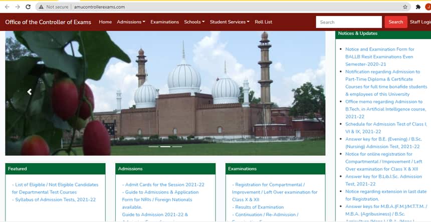Image resolution: width=431 pixels, height=222 pixels.
Task: Expand the Admissions dropdown menu
Action: 131,22
